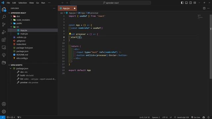This screenshot has width=212, height=119.
Task: Open the Go menu
Action: tap(37, 3)
